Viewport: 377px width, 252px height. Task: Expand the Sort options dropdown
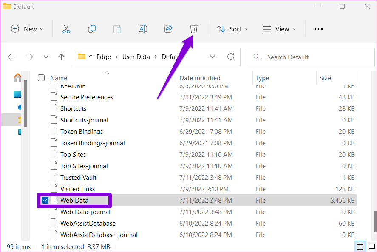click(x=232, y=29)
